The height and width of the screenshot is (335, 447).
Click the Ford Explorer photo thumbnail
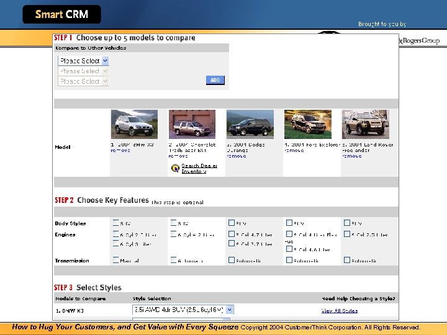point(308,124)
